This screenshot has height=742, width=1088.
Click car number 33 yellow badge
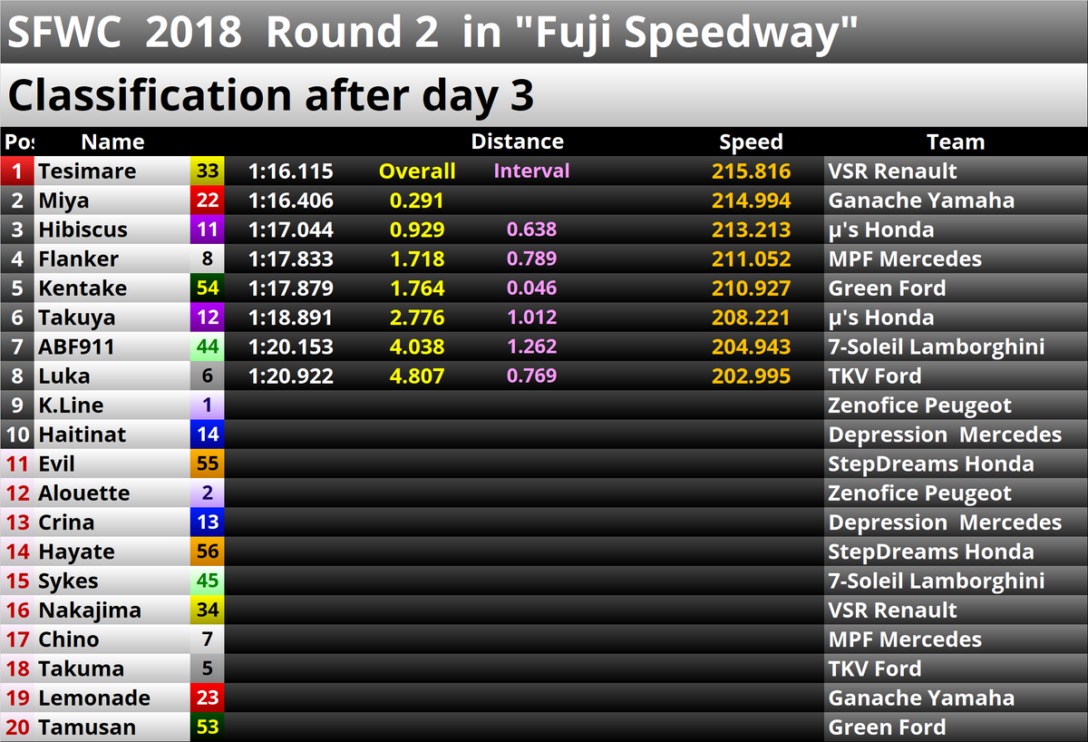point(207,171)
